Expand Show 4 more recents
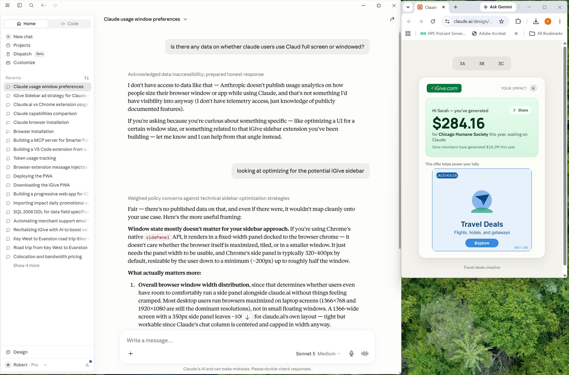 26,265
